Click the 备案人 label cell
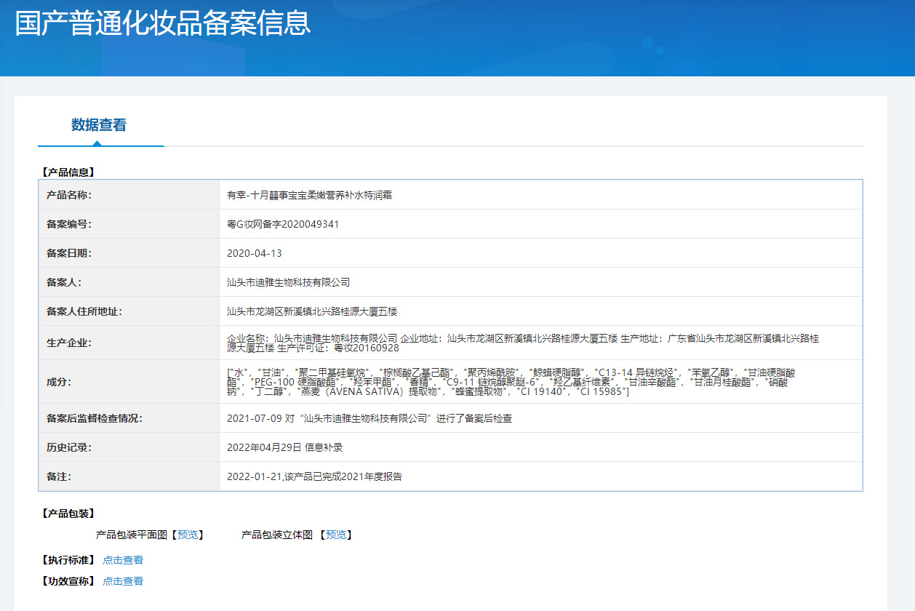 tap(129, 282)
